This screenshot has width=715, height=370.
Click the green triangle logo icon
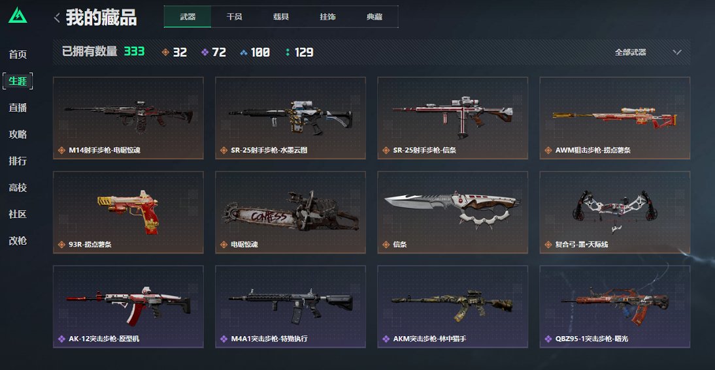point(18,16)
